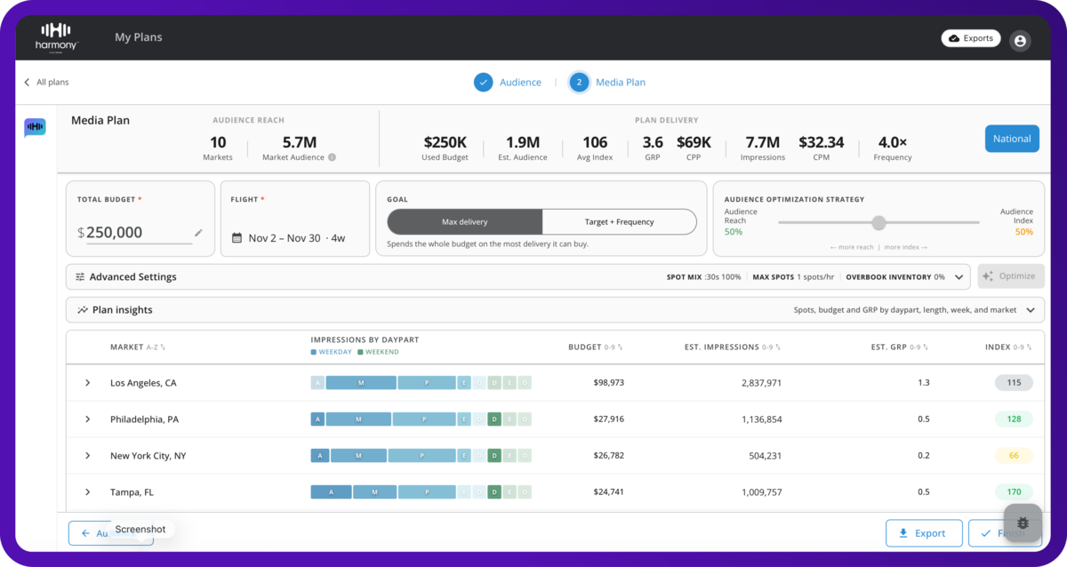Screen dimensions: 1067x567
Task: Select the Media Plan step 2
Action: 607,83
